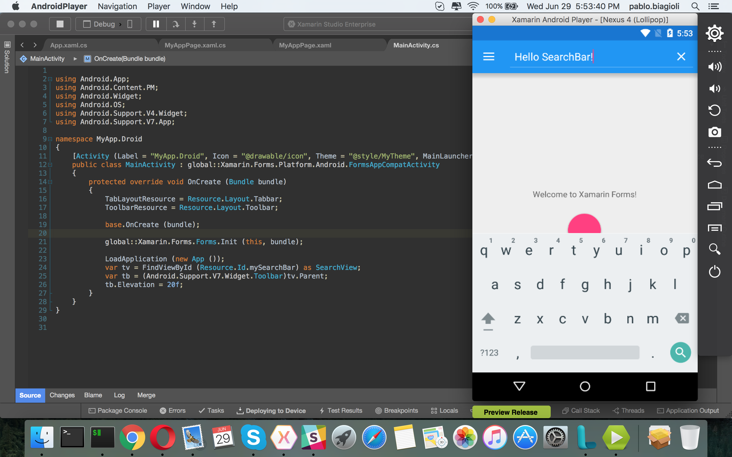Collapse the OnCreate method fold marker

click(50, 182)
